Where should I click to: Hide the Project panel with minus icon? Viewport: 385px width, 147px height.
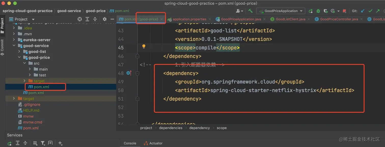[112, 19]
